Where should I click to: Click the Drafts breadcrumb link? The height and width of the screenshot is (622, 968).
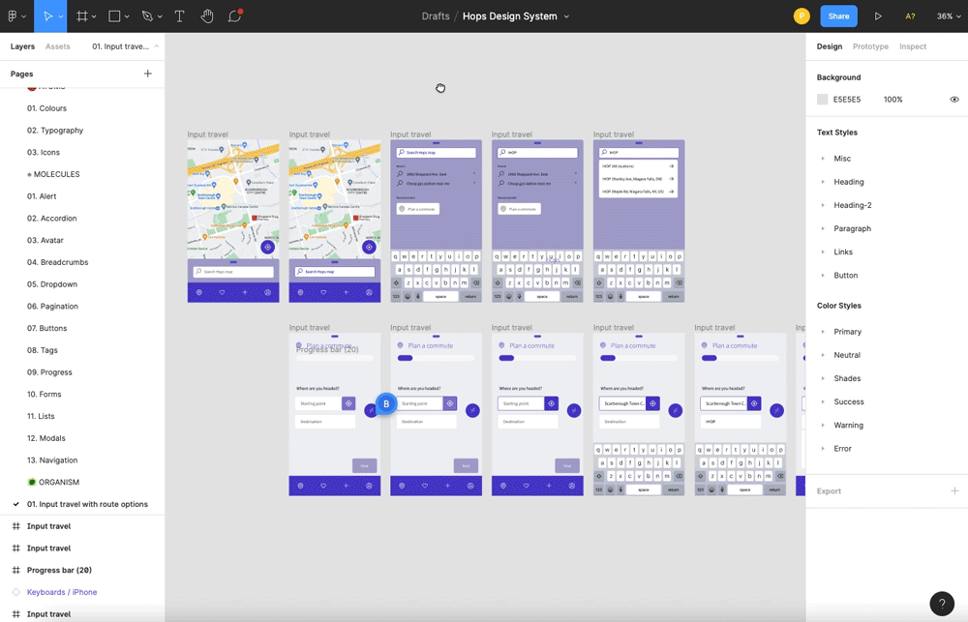436,16
